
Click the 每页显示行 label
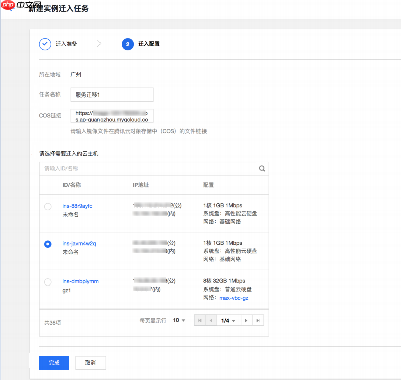click(153, 320)
